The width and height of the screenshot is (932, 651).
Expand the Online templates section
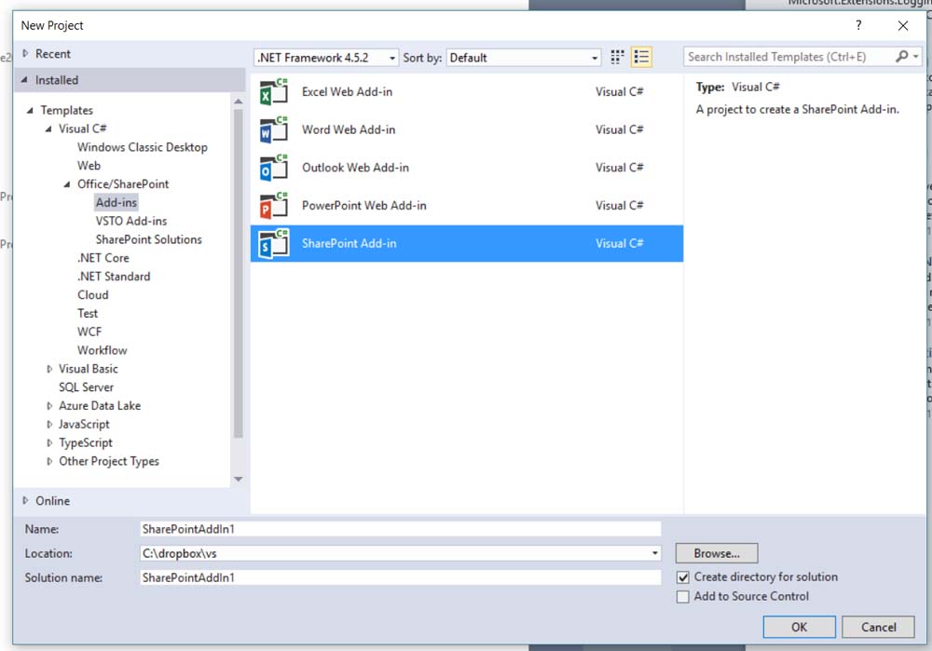point(25,501)
